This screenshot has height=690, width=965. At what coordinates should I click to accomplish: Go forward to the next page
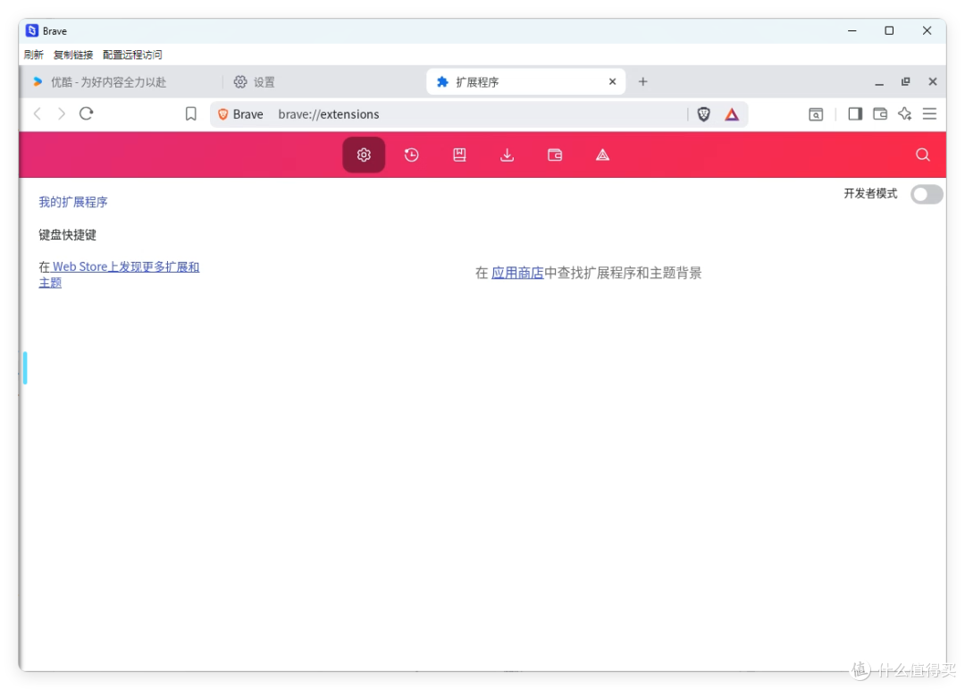coord(61,114)
